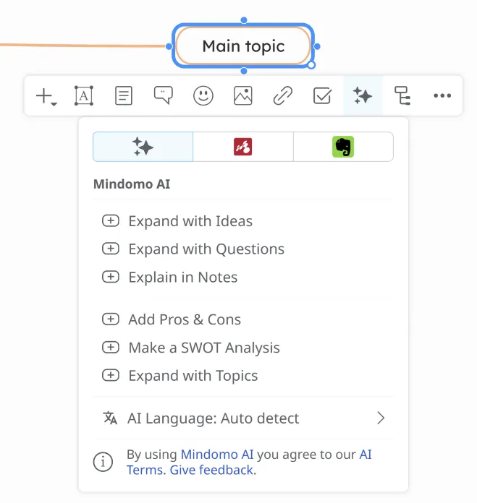Click the Main topic node
This screenshot has height=503, width=477.
point(243,46)
